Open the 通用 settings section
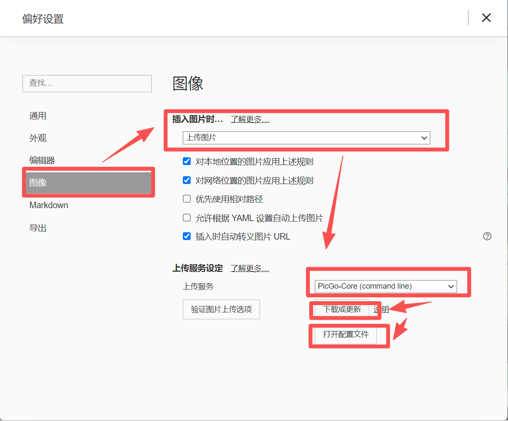The width and height of the screenshot is (508, 421). pyautogui.click(x=38, y=116)
